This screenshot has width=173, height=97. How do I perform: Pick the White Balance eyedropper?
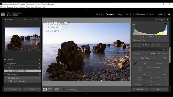coord(135,64)
